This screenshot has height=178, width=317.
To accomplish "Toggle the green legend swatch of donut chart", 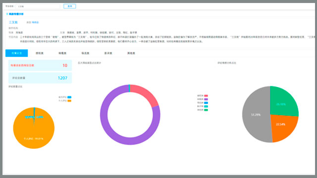I will pyautogui.click(x=206, y=110).
